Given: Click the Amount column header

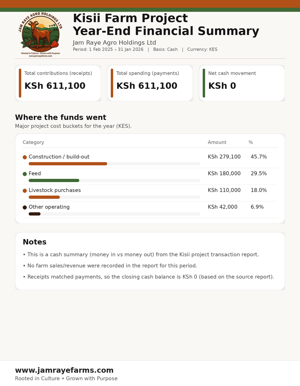Looking at the screenshot, I should point(217,142).
